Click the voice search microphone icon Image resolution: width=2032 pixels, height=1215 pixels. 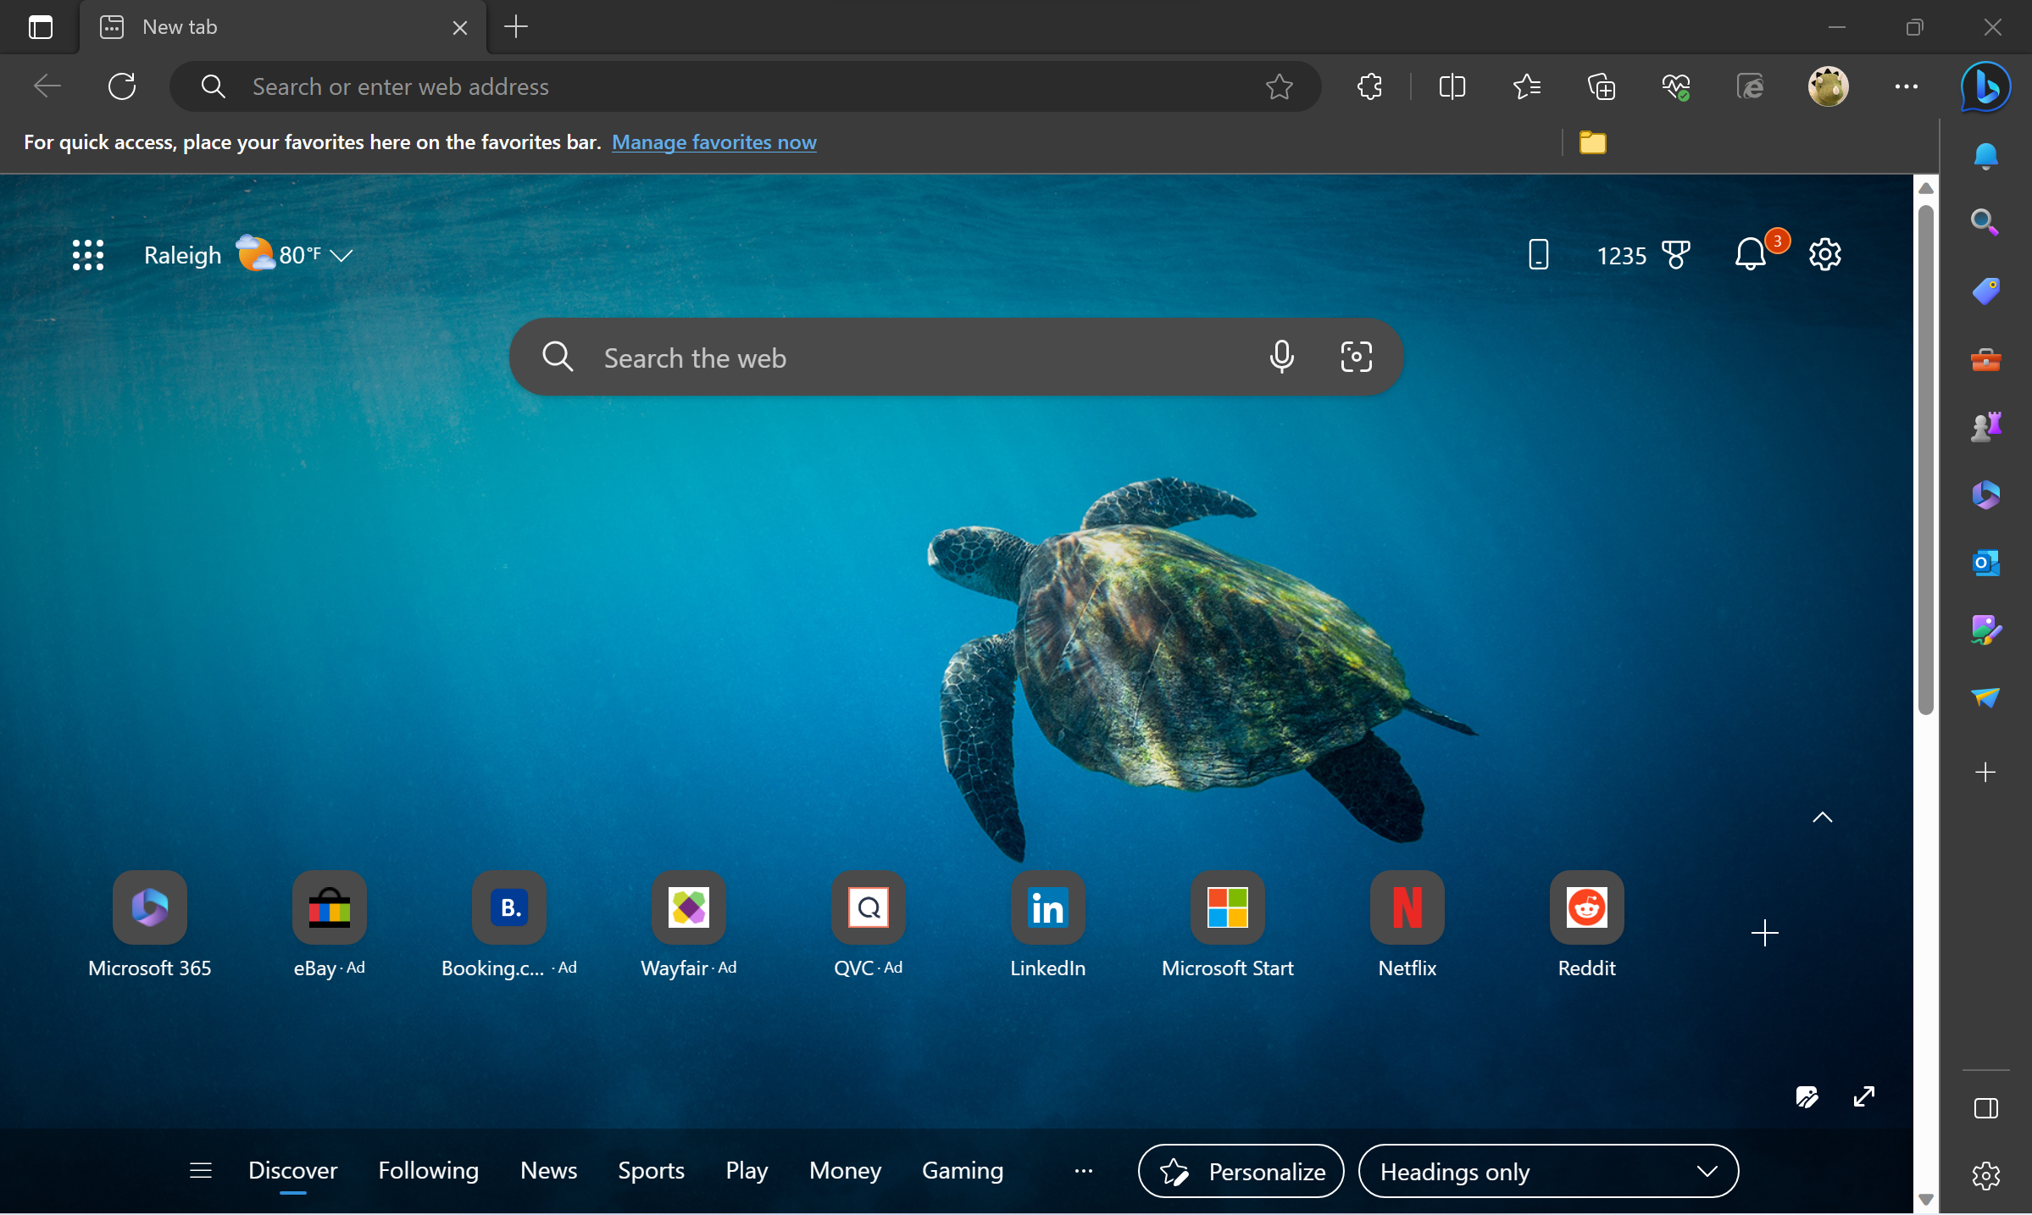click(x=1281, y=358)
